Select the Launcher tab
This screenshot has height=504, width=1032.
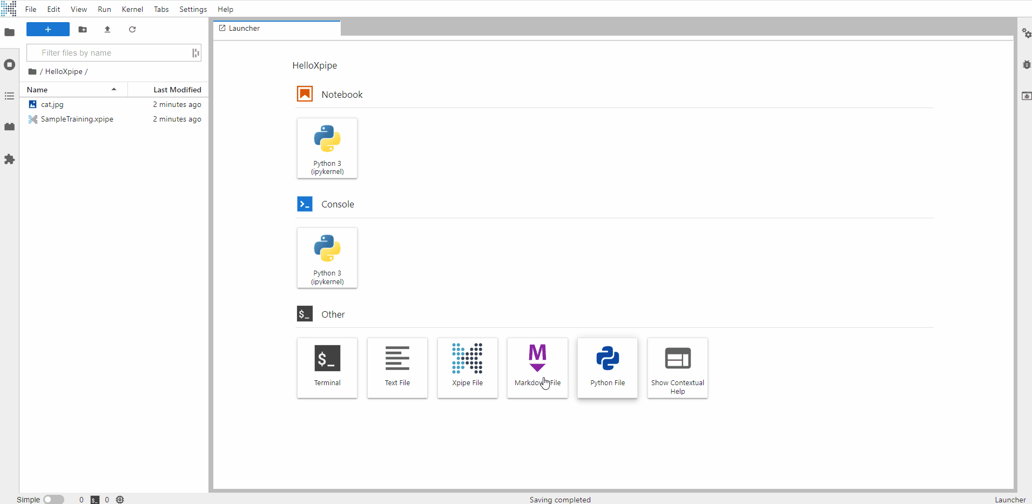(277, 28)
